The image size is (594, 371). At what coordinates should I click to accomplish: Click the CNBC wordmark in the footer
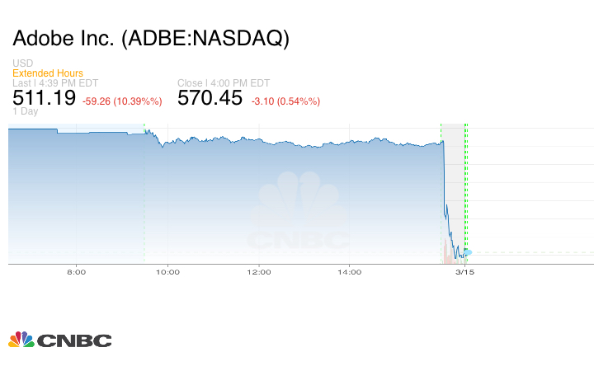click(x=74, y=340)
